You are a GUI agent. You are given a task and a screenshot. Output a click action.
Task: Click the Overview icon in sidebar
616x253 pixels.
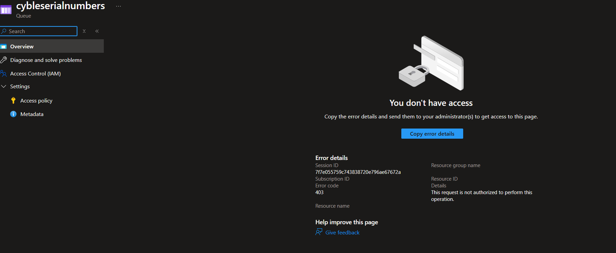pos(4,47)
